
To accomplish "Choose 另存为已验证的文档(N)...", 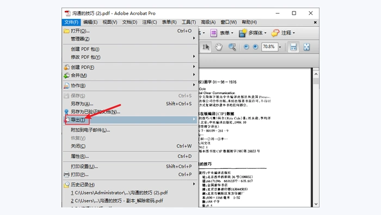I will coord(130,112).
